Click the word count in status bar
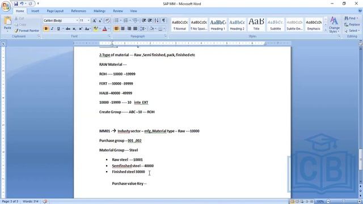This screenshot has width=363, height=204. click(x=30, y=202)
